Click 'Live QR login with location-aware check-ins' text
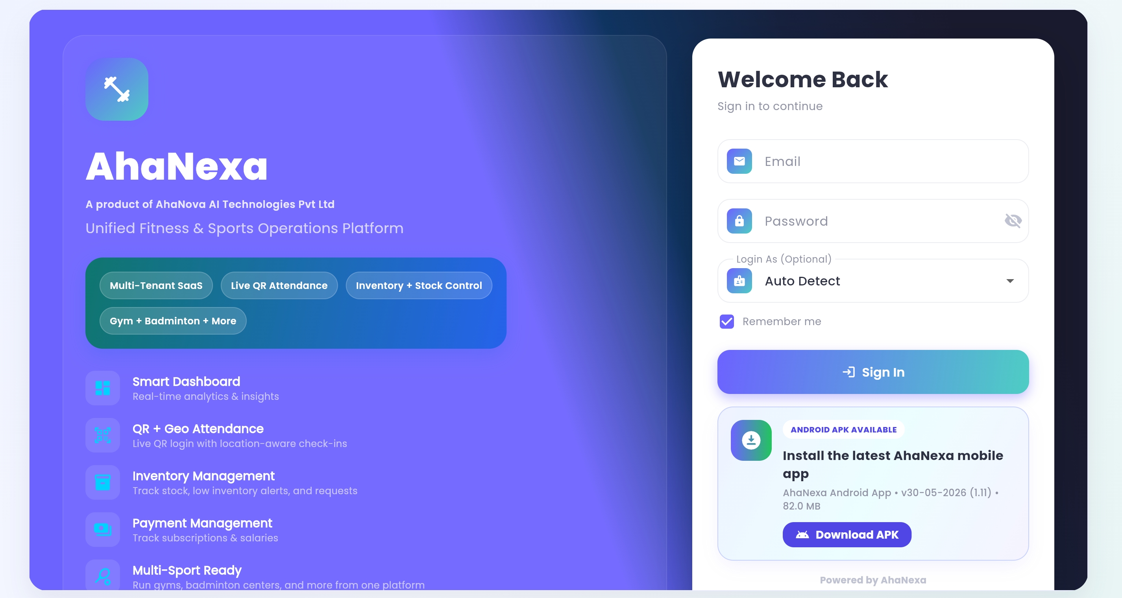The image size is (1122, 598). (x=240, y=443)
